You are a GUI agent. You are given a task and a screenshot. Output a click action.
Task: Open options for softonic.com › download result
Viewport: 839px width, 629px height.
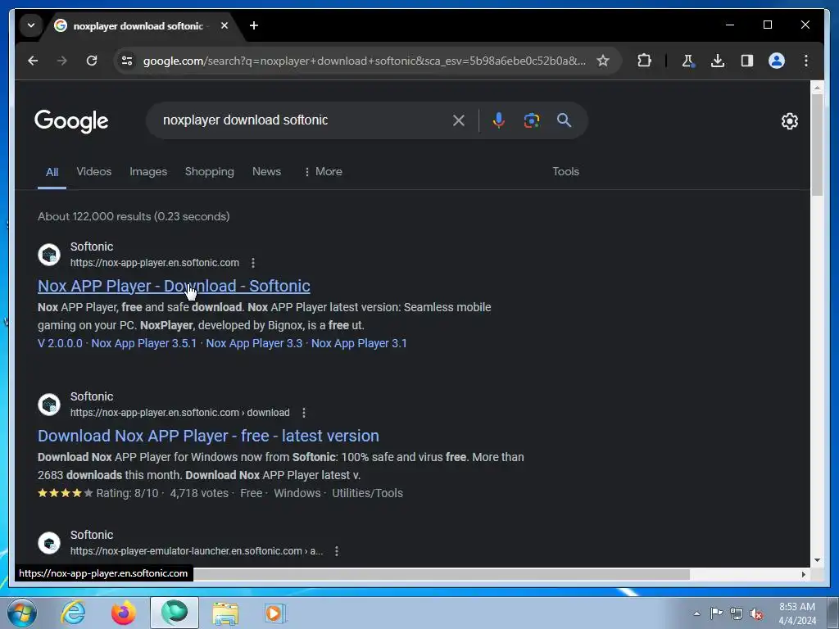[304, 413]
